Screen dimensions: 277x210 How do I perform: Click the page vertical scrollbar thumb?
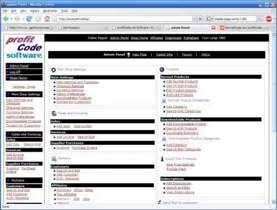pos(274,84)
